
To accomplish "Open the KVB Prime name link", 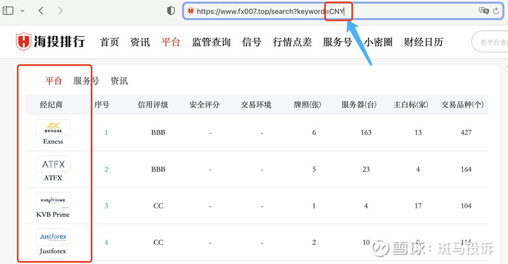I will 53,215.
